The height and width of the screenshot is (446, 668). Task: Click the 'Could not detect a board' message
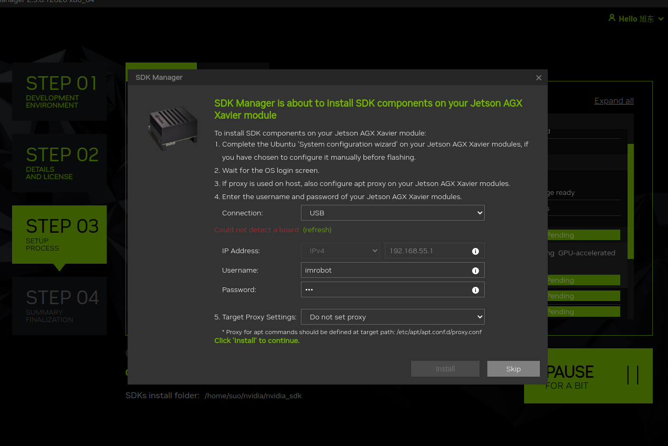point(256,230)
